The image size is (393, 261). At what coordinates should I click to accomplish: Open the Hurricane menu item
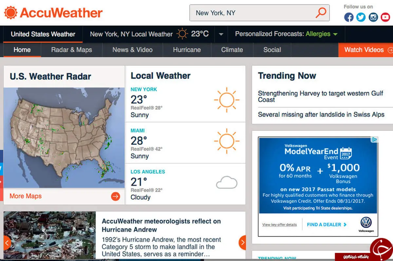tap(187, 50)
